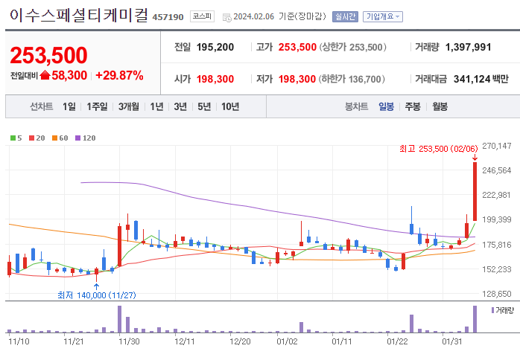This screenshot has width=520, height=360.
Task: Switch to 월봉 monthly candle chart
Action: (440, 106)
